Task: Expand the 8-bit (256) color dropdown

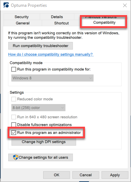Action: pyautogui.click(x=38, y=108)
